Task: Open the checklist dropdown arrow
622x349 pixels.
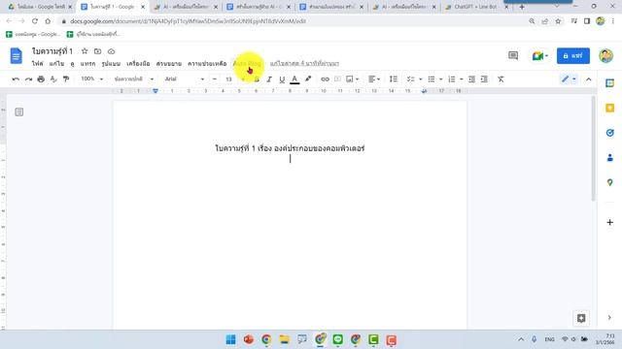Action: (421, 79)
